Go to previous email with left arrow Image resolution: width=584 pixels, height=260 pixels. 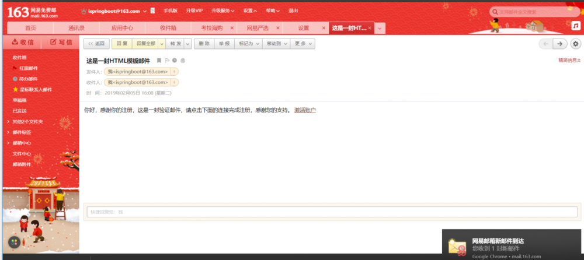tap(546, 44)
